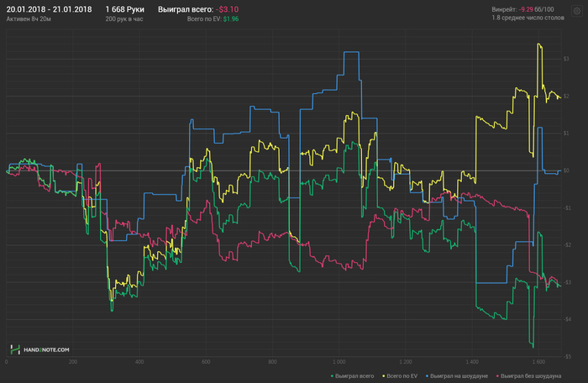588x383 pixels.
Task: Click the $0 y-axis label
Action: coord(566,171)
